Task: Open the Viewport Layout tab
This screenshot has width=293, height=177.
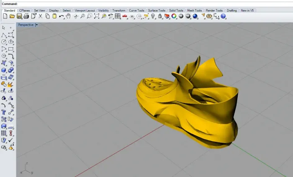Action: (x=85, y=10)
